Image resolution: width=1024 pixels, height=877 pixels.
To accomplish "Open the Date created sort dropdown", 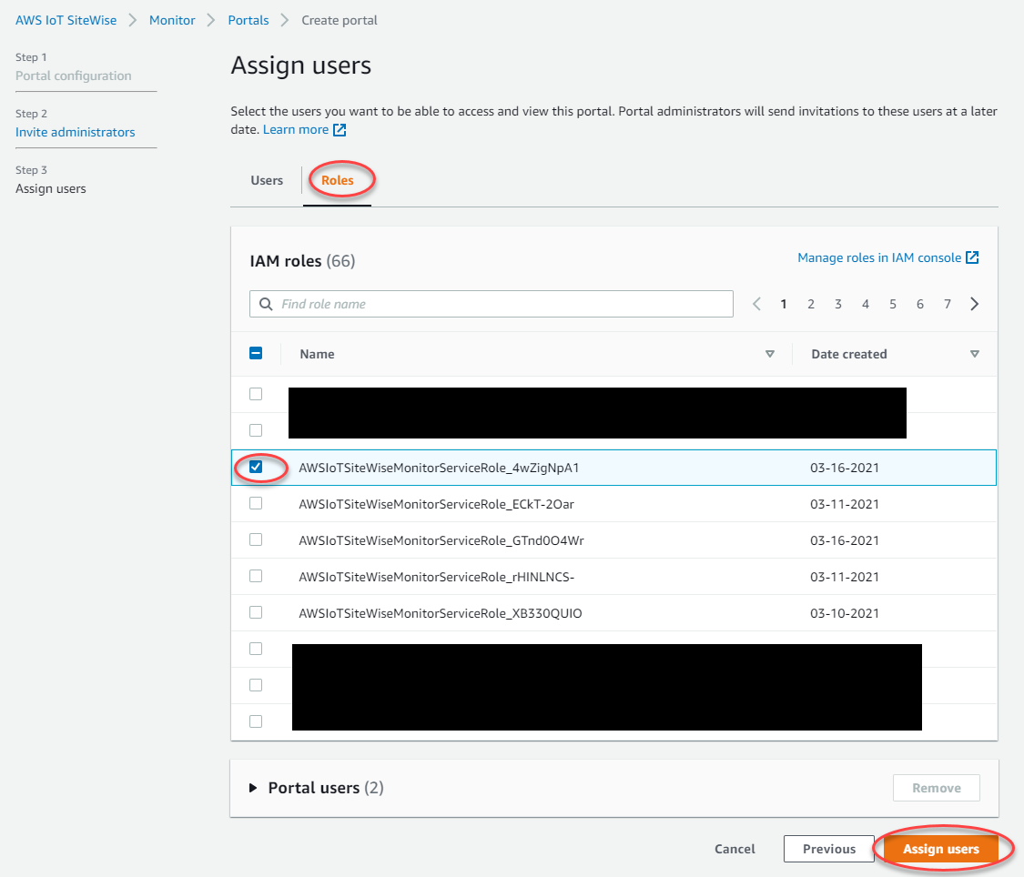I will pyautogui.click(x=975, y=353).
